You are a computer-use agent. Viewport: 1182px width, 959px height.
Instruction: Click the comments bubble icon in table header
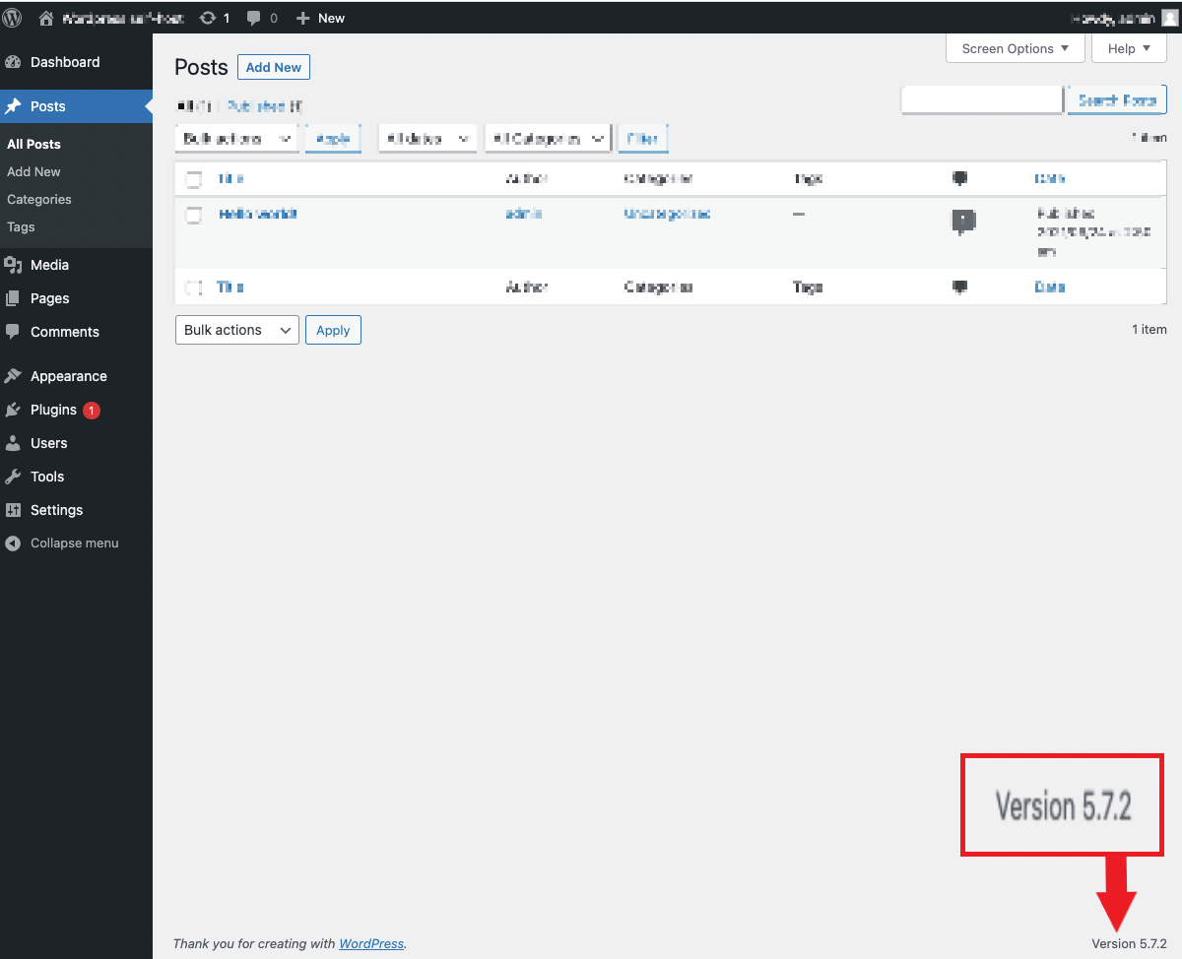[959, 178]
